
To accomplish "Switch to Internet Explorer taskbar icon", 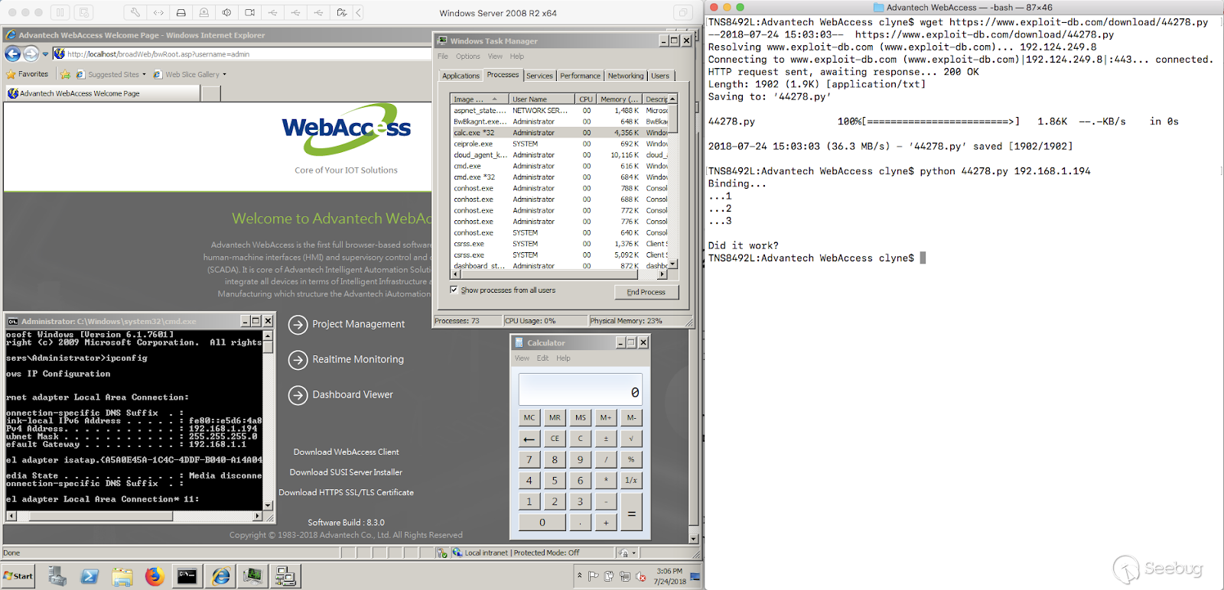I will [221, 576].
